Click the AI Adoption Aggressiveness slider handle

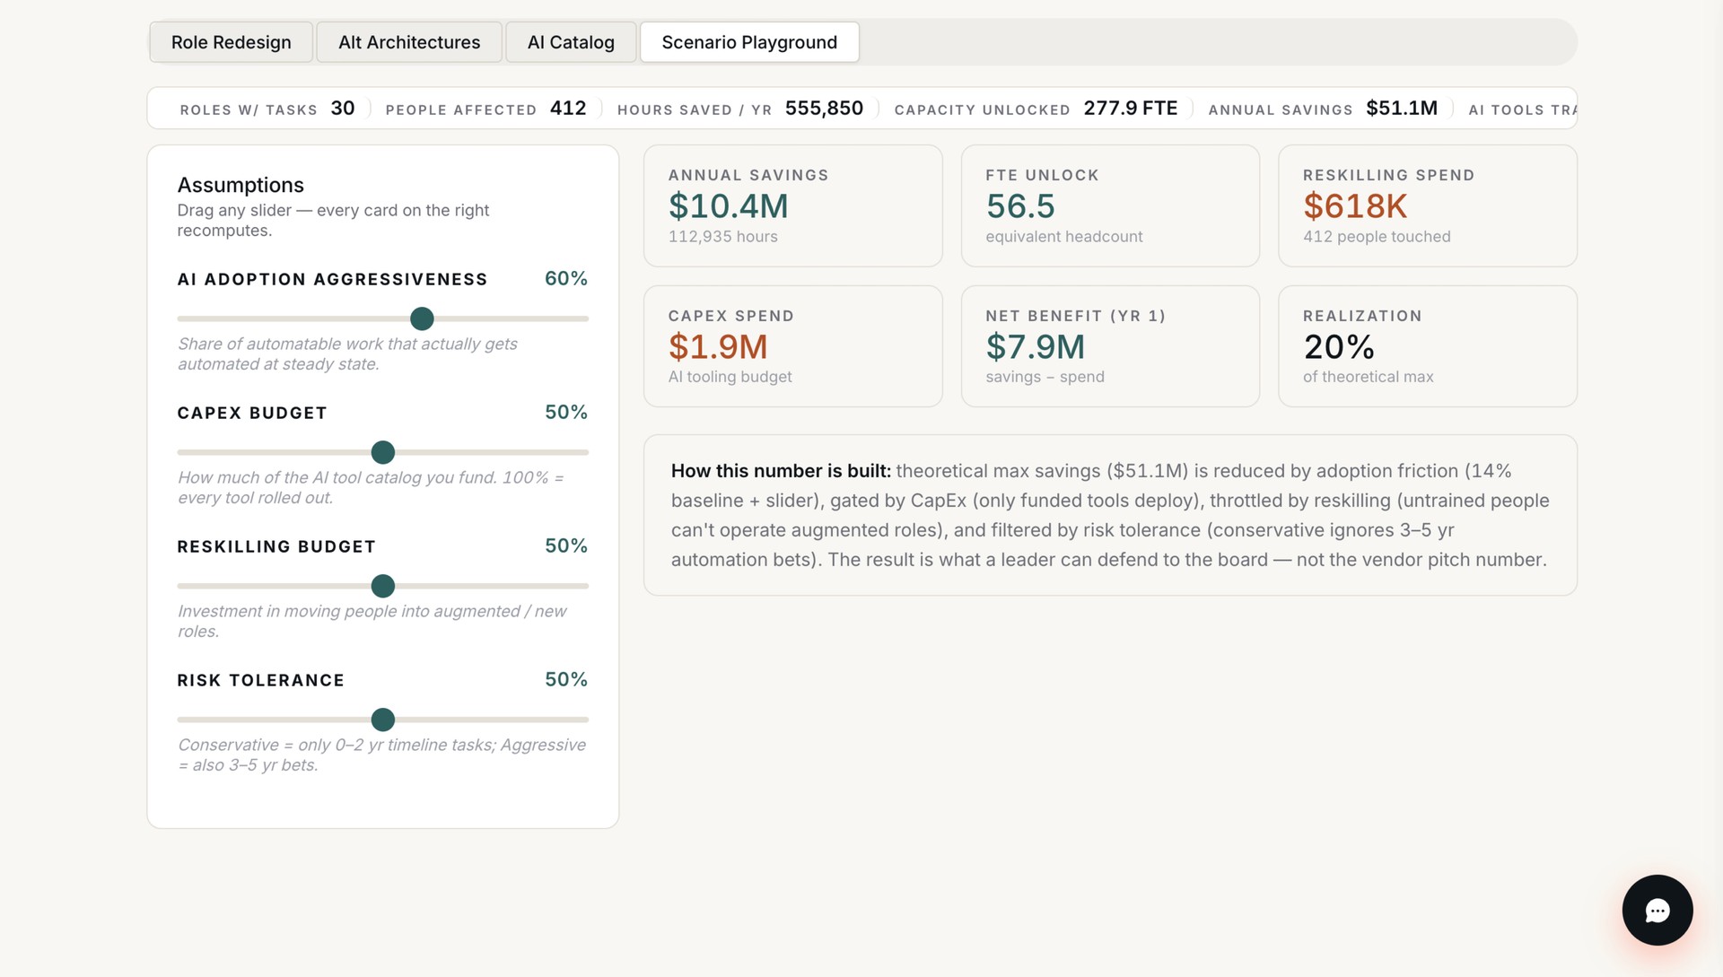coord(422,318)
